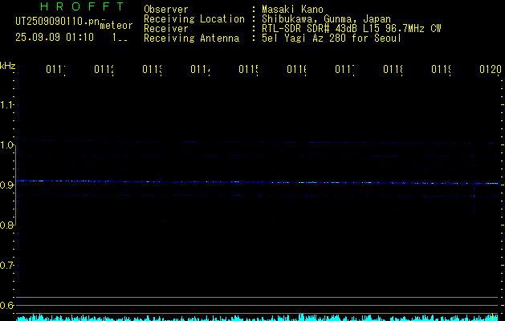Viewport: 505px width, 321px height.
Task: Click the 0.7 kHz axis label
Action: pos(6,266)
